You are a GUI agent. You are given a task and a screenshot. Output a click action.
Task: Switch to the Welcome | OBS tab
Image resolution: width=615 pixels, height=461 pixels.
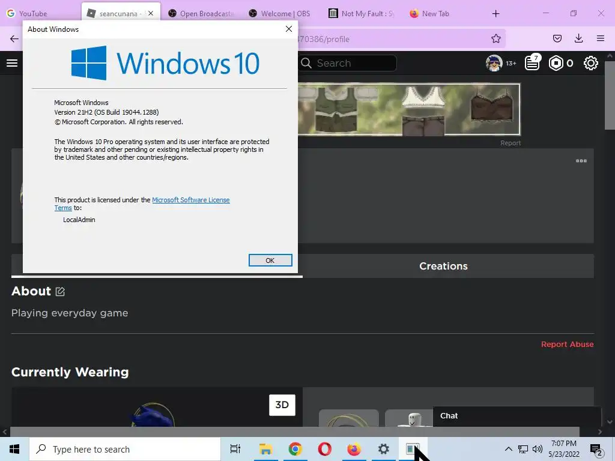(x=280, y=13)
